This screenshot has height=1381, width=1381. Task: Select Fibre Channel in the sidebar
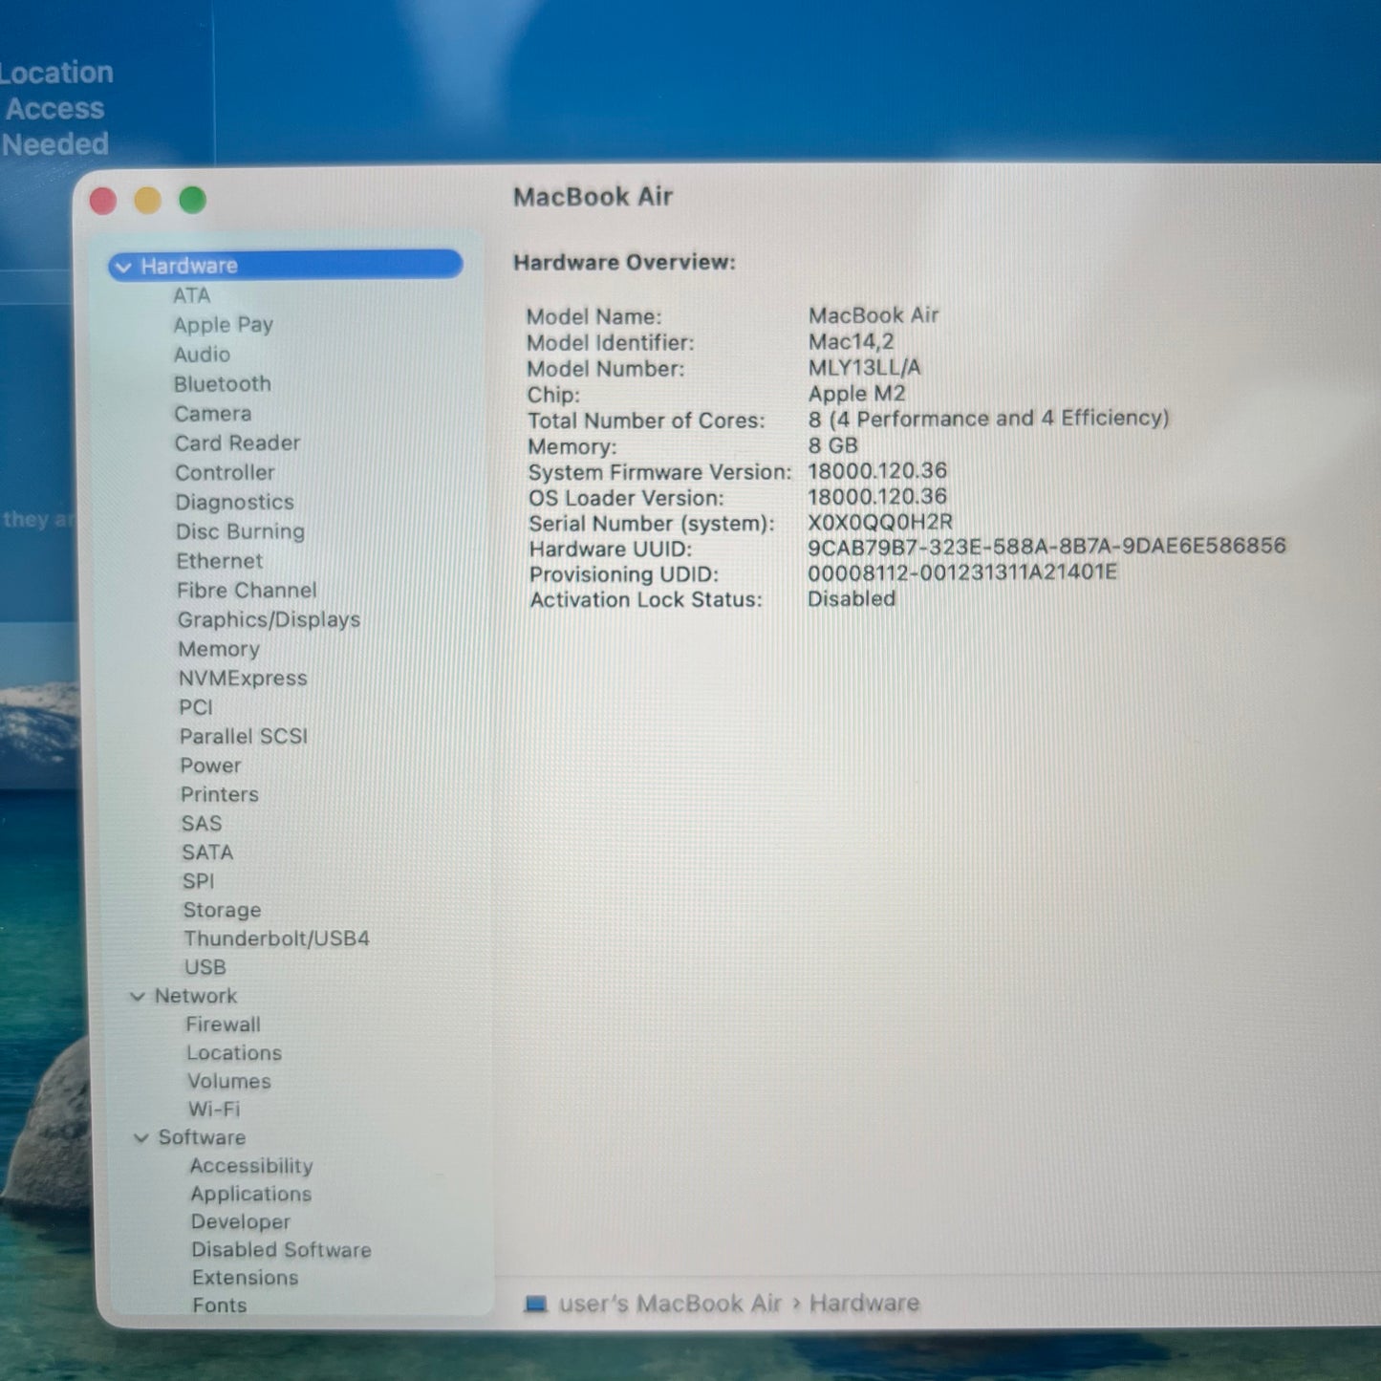(x=247, y=591)
